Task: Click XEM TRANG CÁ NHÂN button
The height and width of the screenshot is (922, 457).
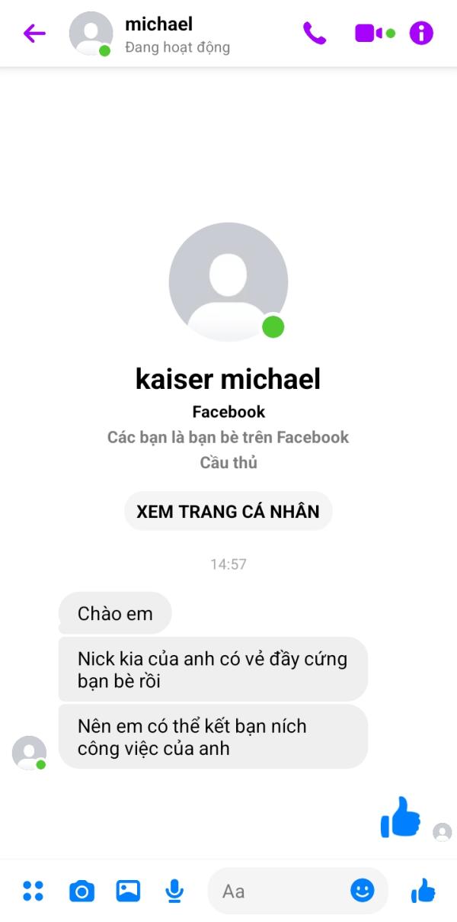Action: 228,511
